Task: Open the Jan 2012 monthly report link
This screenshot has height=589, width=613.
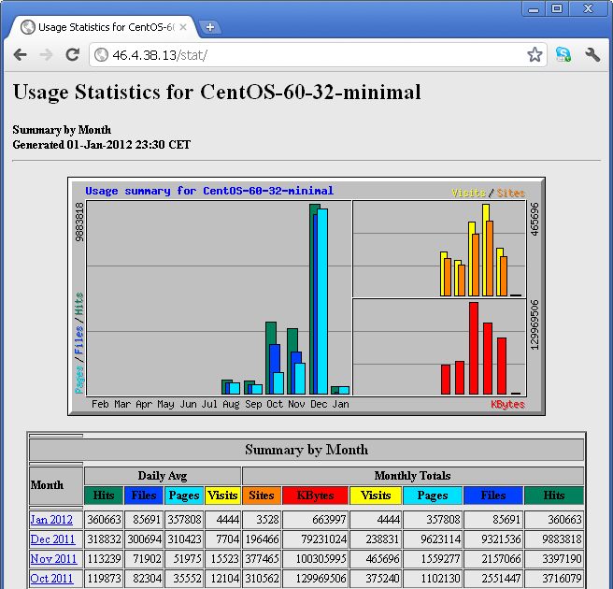Action: pyautogui.click(x=51, y=520)
